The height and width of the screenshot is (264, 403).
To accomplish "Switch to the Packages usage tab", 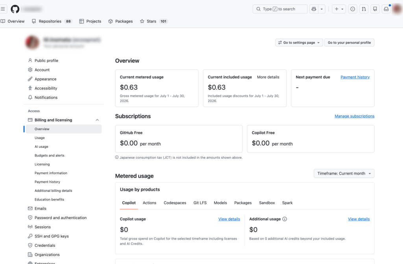I will pos(243,203).
